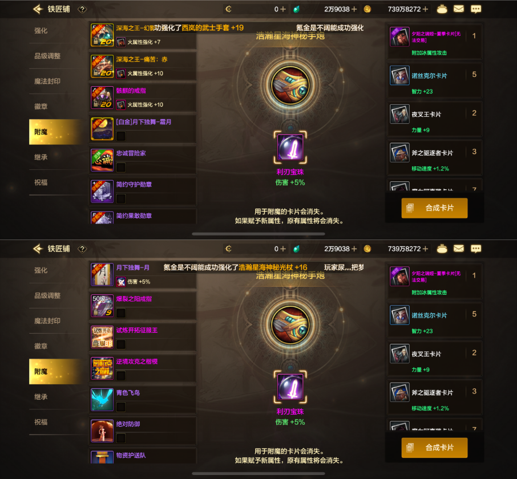The image size is (517, 479).
Task: Pick the 青色飞鸟 bird icon
Action: (102, 400)
